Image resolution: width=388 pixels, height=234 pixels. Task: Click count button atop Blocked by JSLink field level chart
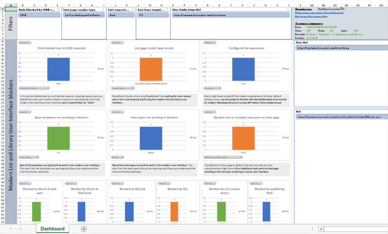tap(71, 183)
